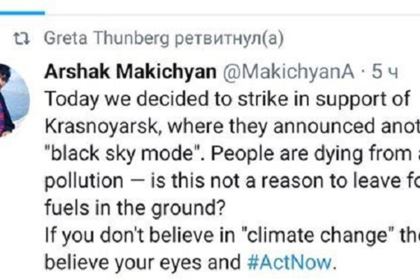Open Greta Thunberg's profile from retweet label
Screen dimensions: 420x279
[107, 38]
